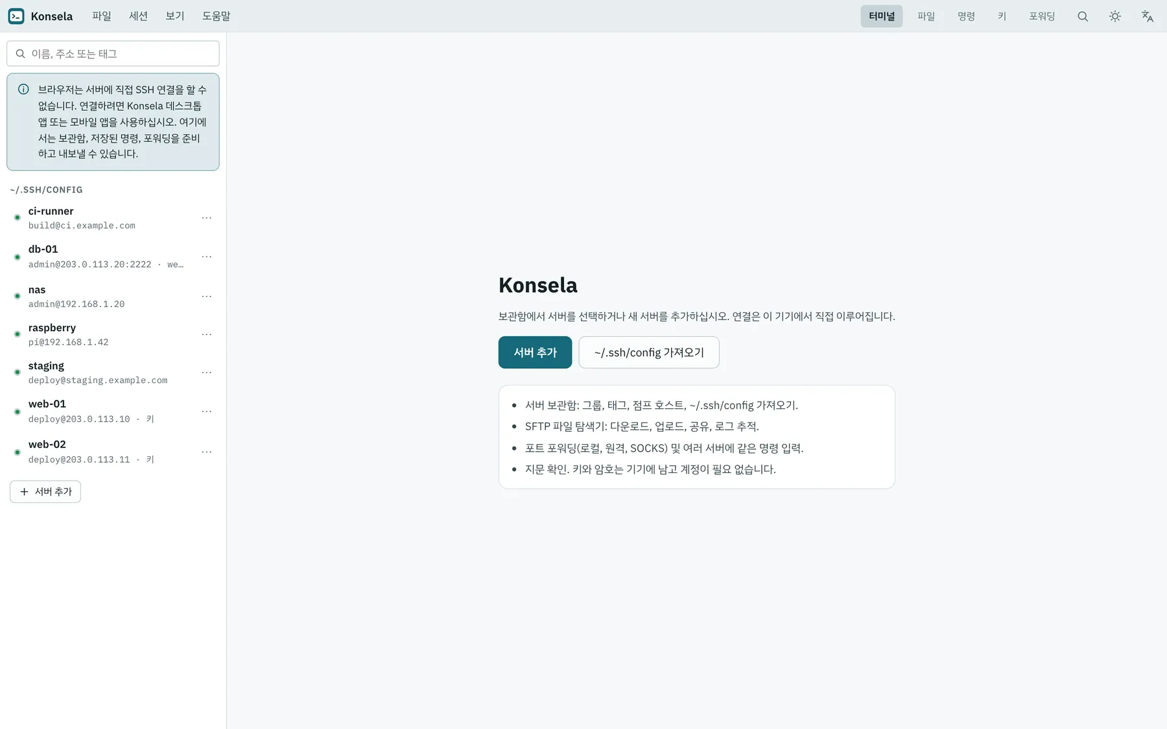Screen dimensions: 1167x729
Task: Open the more options menu for nas
Action: click(x=207, y=296)
